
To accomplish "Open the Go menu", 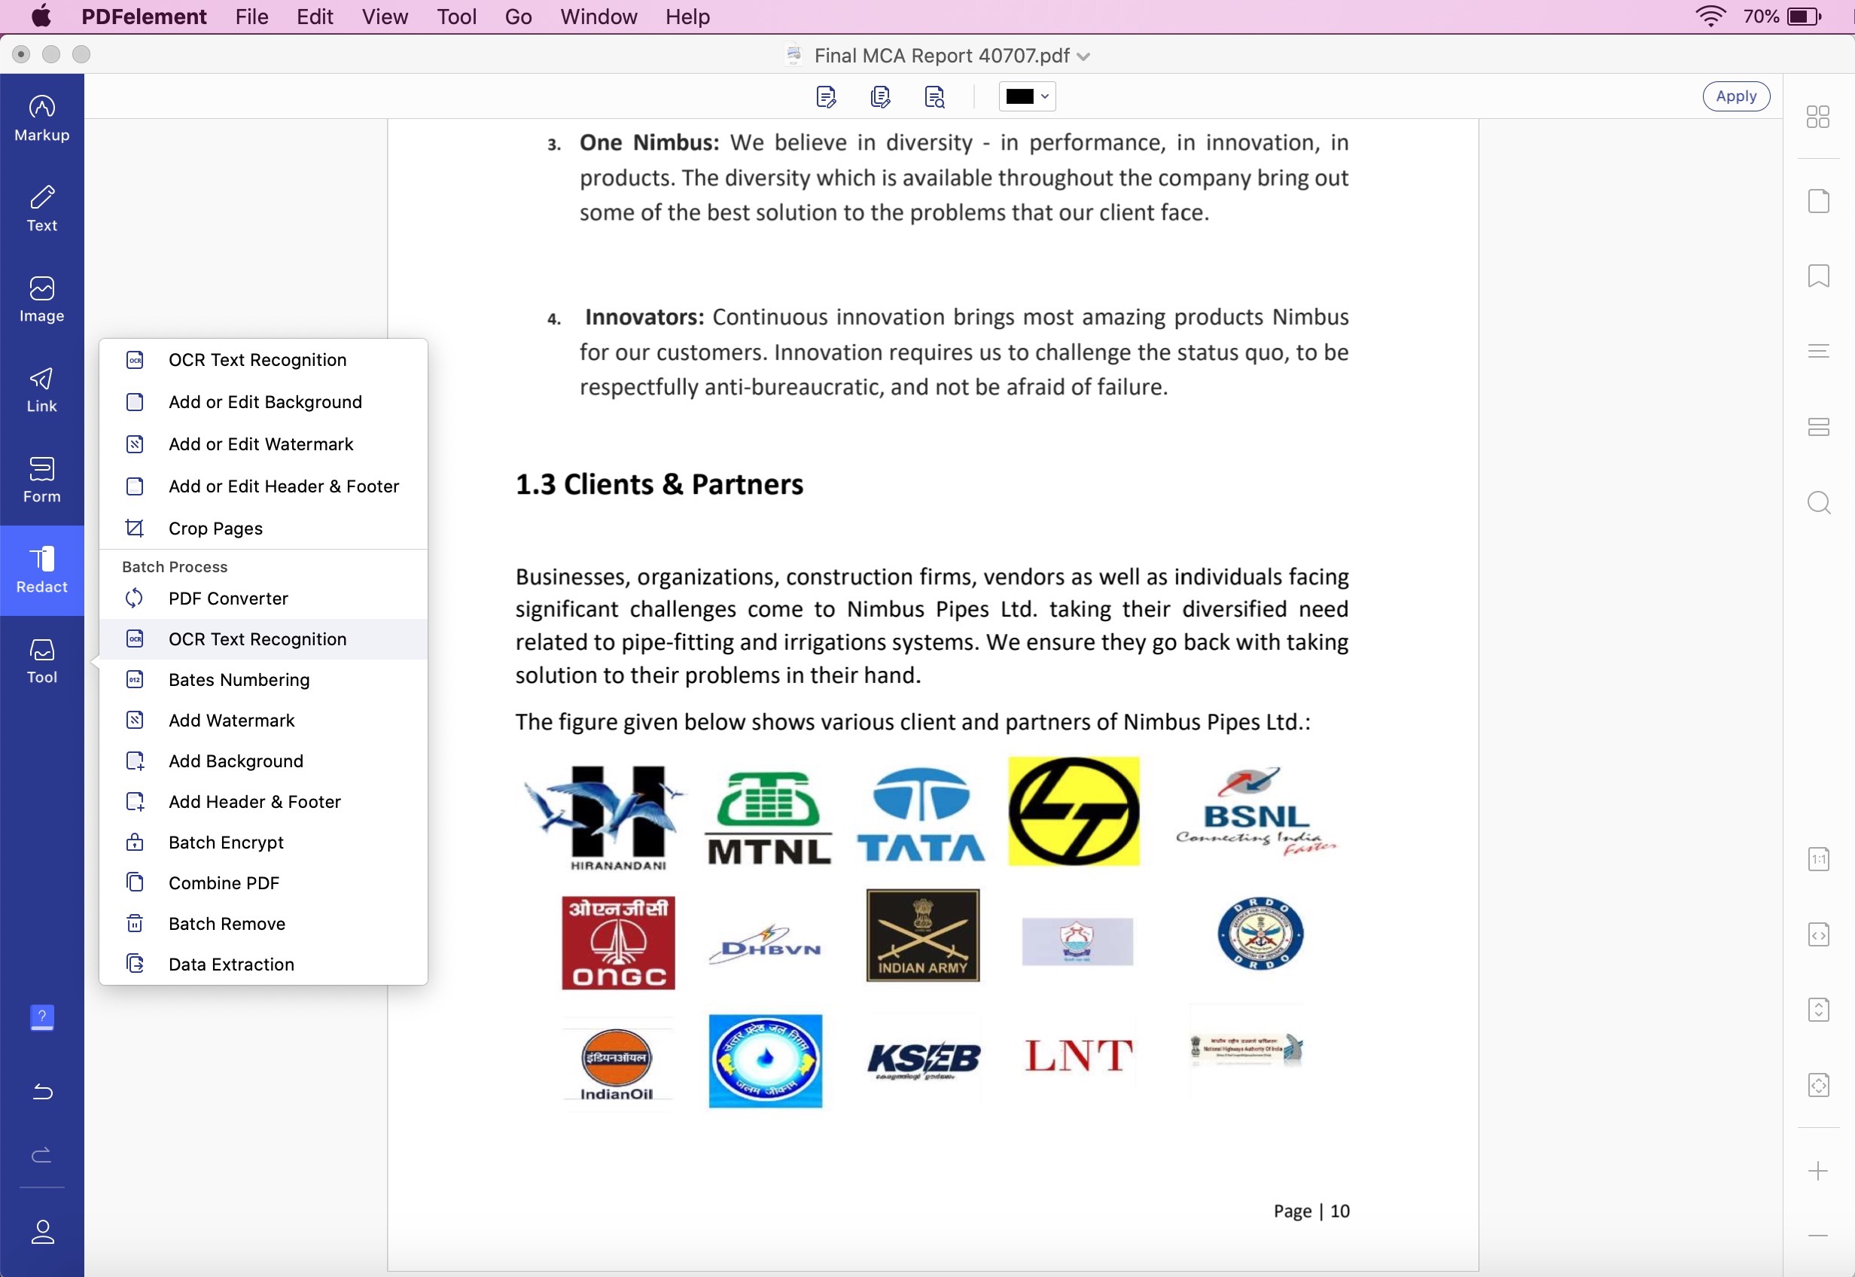I will point(519,17).
